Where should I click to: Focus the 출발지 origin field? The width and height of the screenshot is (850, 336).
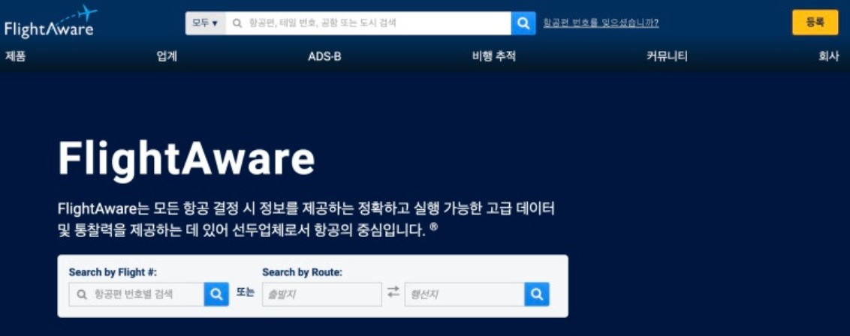click(x=322, y=294)
